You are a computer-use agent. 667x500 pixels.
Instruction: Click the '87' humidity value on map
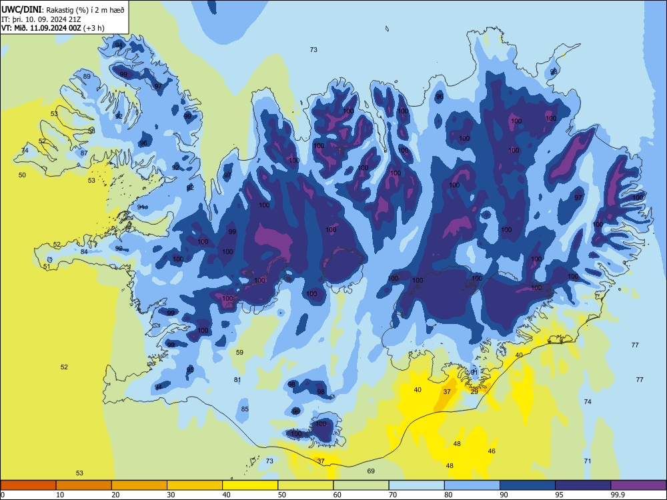point(84,153)
